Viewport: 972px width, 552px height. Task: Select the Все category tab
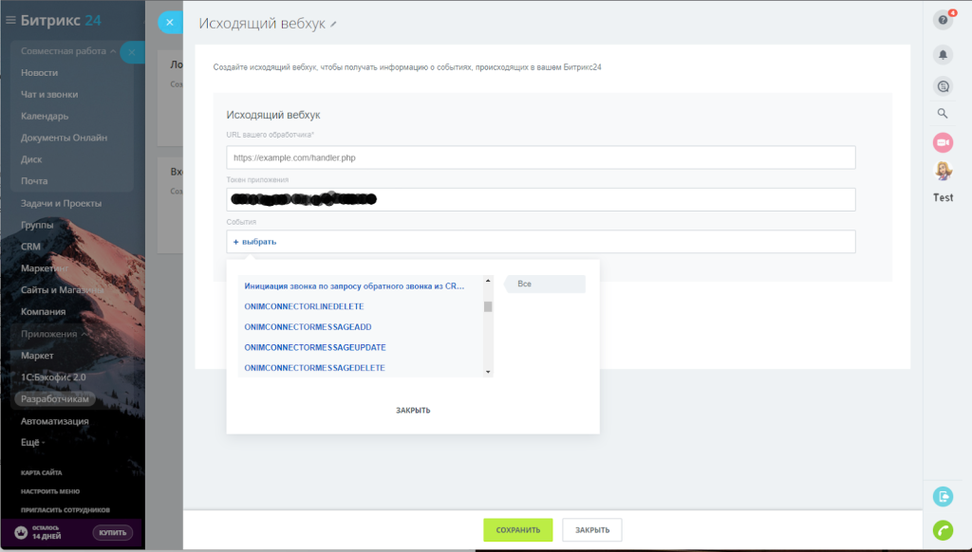pos(545,284)
